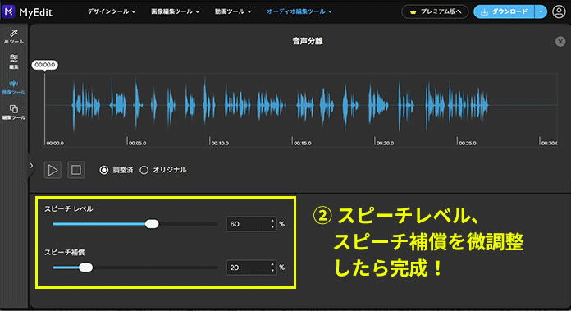The width and height of the screenshot is (571, 311).
Task: Adjust the スピーチ補償 slider handle
Action: (x=85, y=268)
